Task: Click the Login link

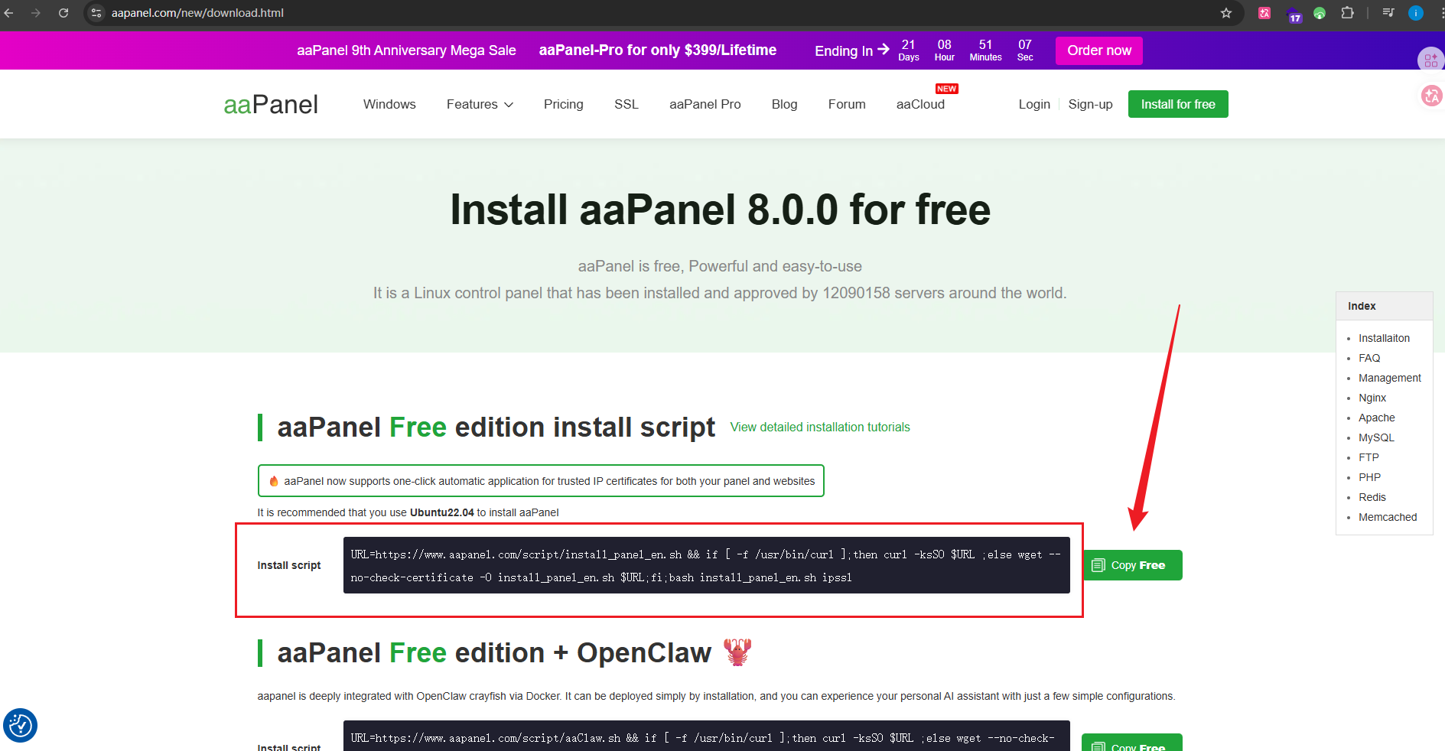Action: pyautogui.click(x=1033, y=105)
